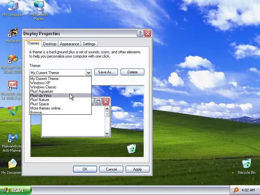Viewport: 260px width, 195px height.
Task: Choose Plus! Space theme option
Action: (60, 104)
